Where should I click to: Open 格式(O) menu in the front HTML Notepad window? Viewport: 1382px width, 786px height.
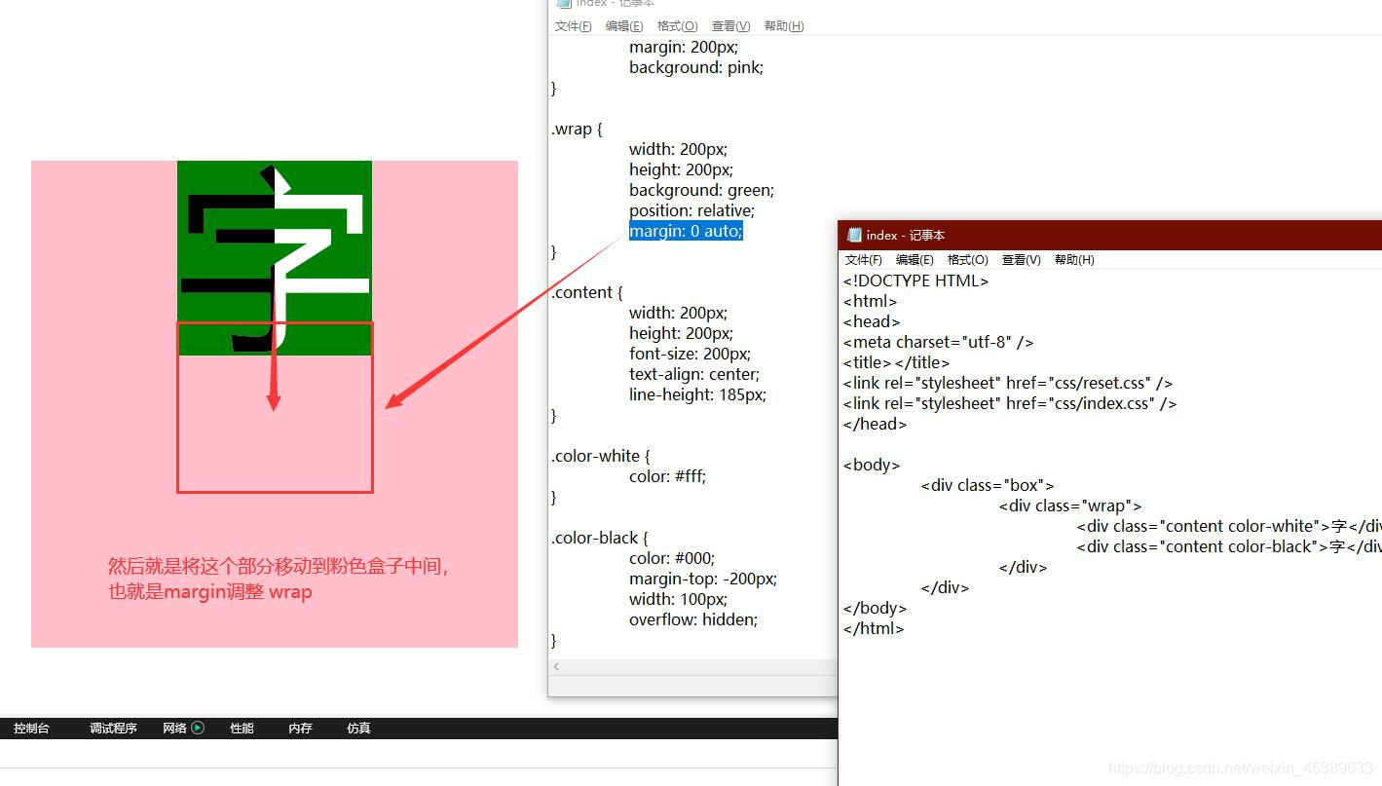(967, 260)
